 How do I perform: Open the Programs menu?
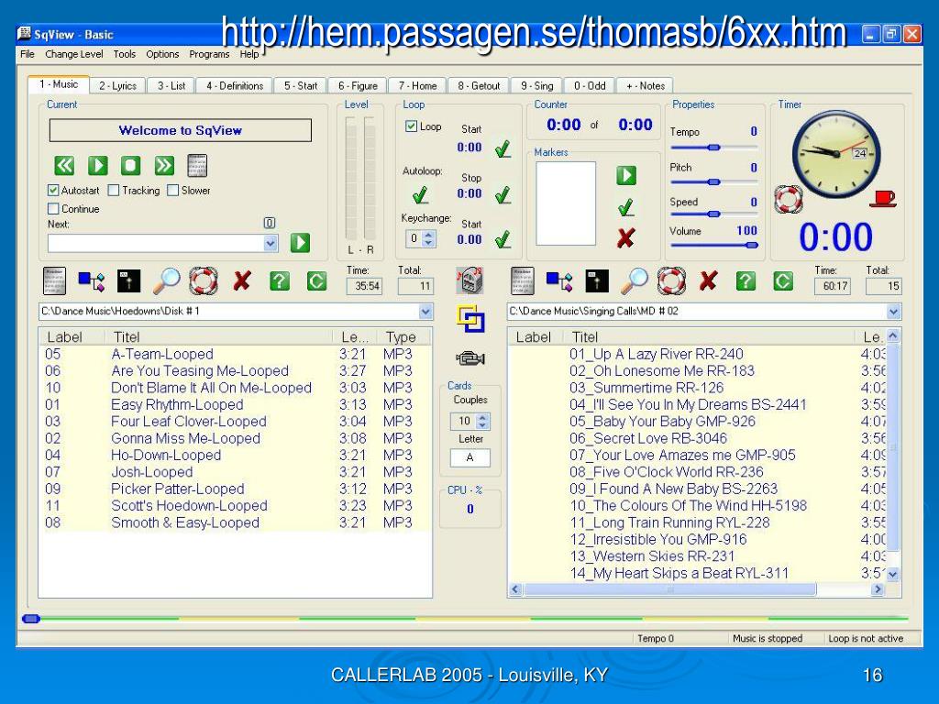point(209,54)
